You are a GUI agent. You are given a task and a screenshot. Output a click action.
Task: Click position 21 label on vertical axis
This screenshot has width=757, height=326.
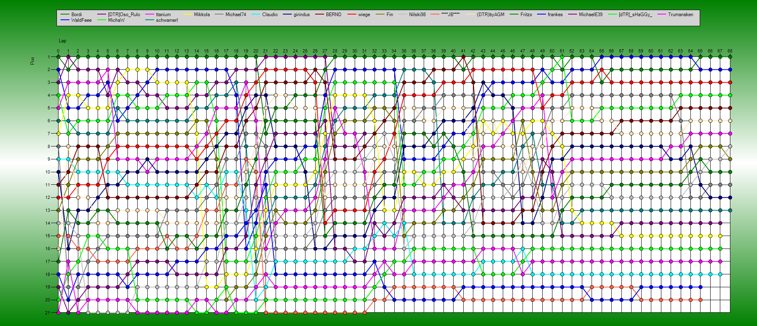48,313
